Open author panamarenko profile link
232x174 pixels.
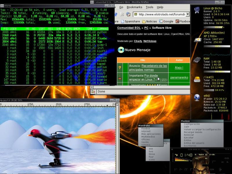tap(179, 77)
